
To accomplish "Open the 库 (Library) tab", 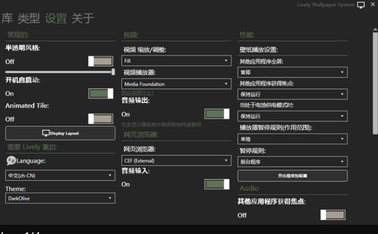I will pos(7,18).
